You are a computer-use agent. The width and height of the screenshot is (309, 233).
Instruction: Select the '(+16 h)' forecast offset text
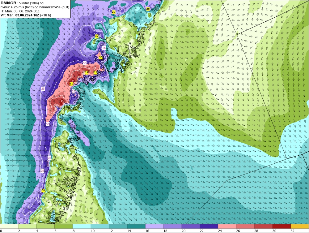point(45,15)
